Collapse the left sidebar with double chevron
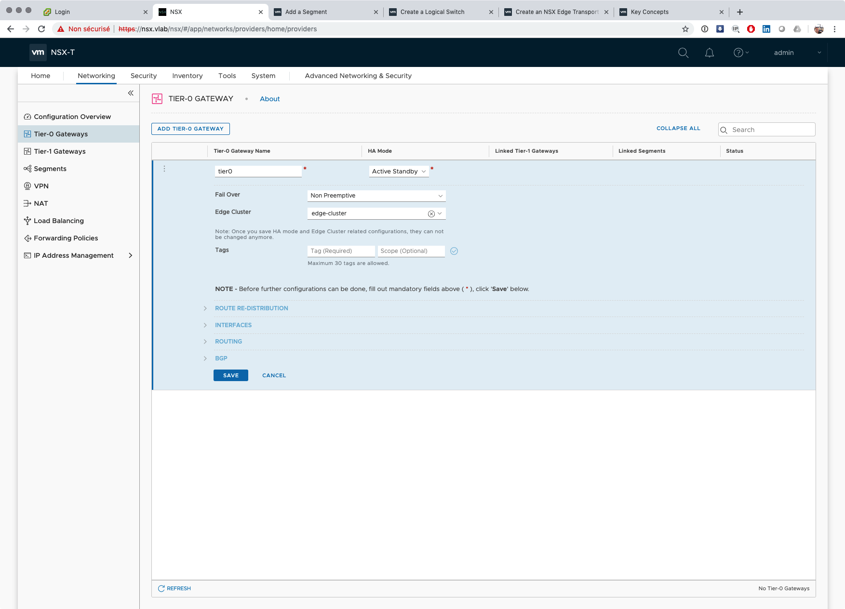The image size is (845, 609). [131, 93]
